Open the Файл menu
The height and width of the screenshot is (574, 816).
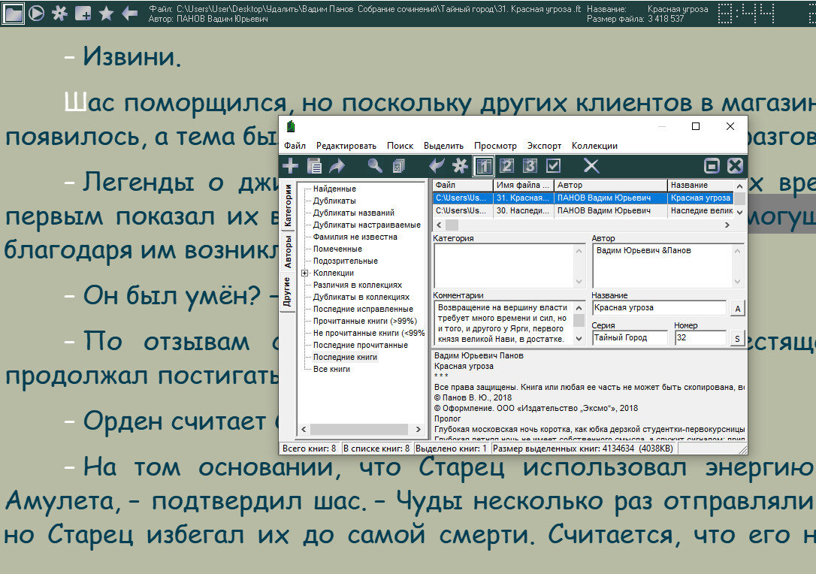[x=295, y=146]
